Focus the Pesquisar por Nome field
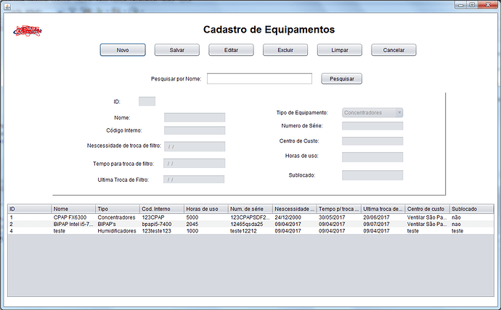 tap(259, 78)
